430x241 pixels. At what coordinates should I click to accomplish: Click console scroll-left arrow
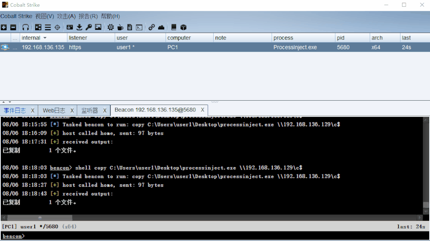click(4, 218)
